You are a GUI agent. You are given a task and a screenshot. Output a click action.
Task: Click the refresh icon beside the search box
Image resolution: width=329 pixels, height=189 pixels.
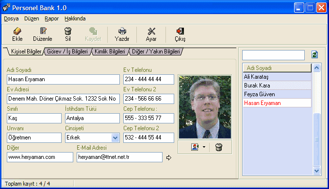tap(314, 55)
